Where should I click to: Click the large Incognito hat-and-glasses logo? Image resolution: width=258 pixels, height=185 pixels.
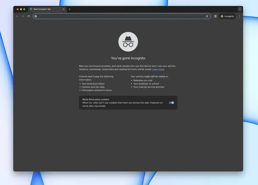tap(128, 42)
